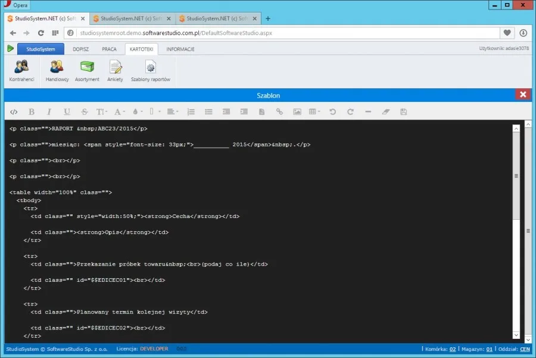Insert horizontal line

point(368,112)
